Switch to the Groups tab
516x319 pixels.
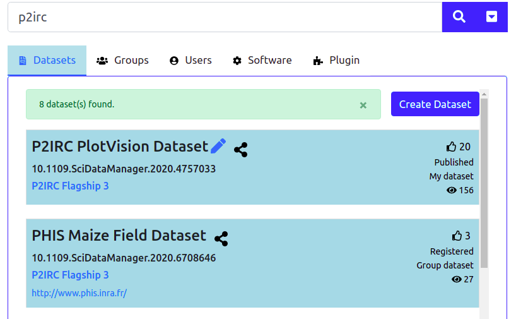tap(122, 61)
